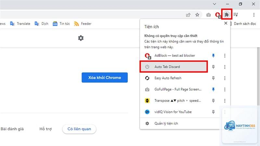Image resolution: width=260 pixels, height=146 pixels.
Task: Open more options for Easy Auto Refresh
Action: point(225,78)
